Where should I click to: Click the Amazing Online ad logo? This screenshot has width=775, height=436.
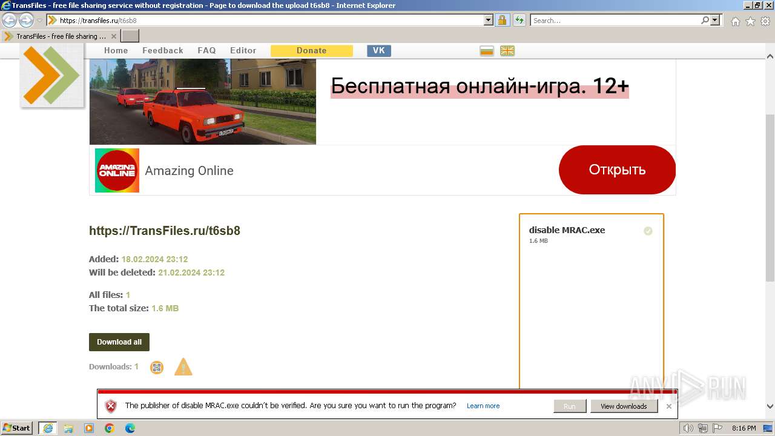(117, 170)
